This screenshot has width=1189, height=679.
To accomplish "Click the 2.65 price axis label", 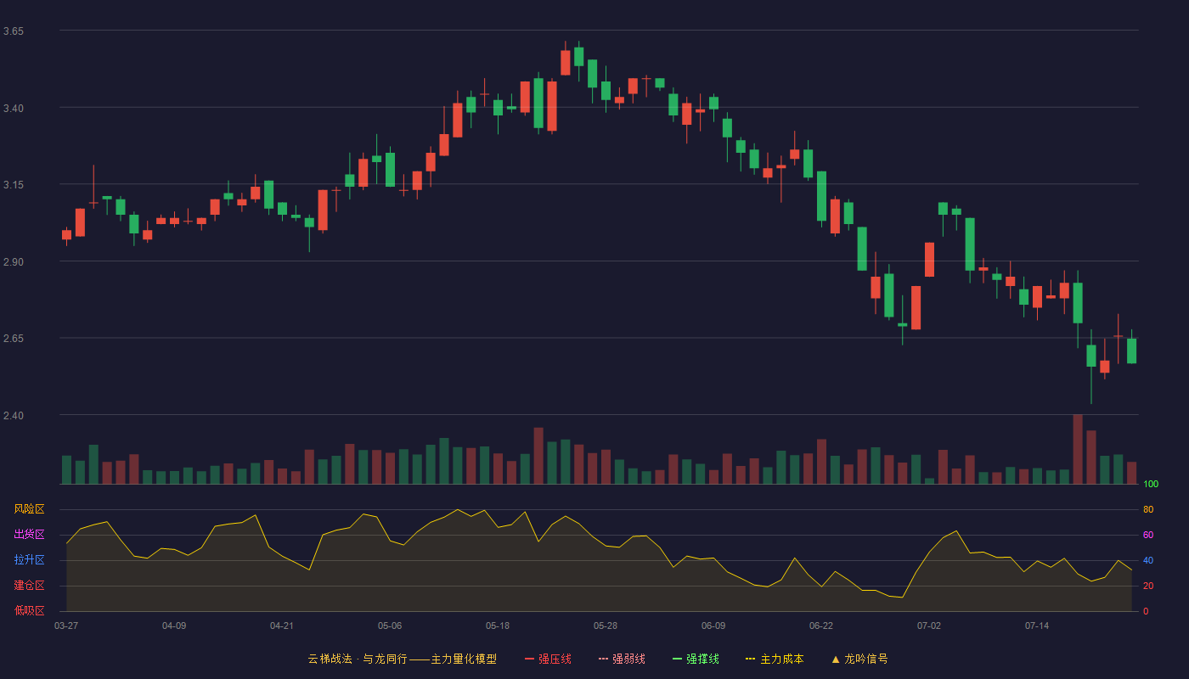I will pos(14,339).
